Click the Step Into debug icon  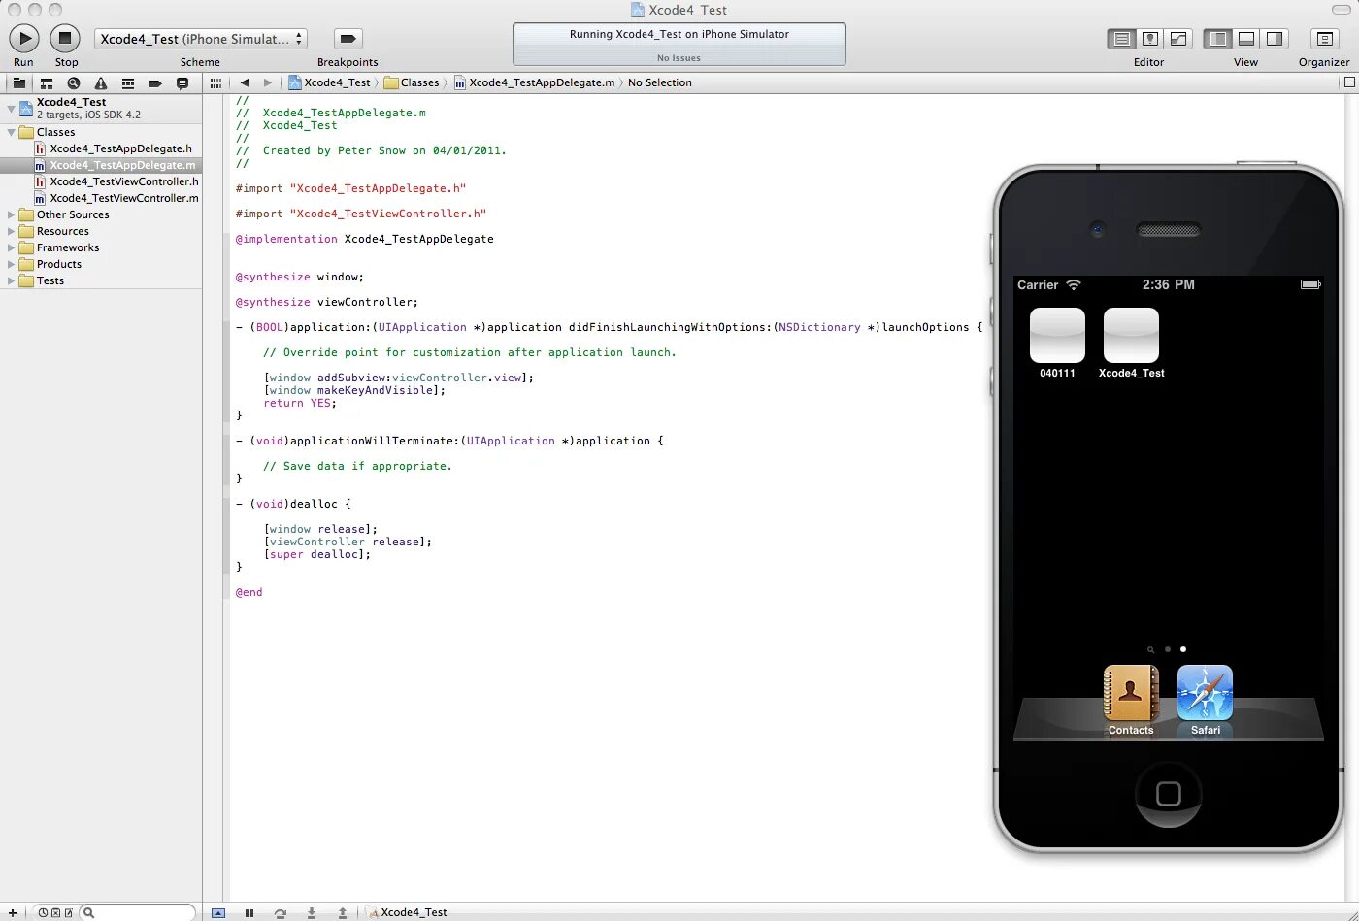[x=313, y=912]
